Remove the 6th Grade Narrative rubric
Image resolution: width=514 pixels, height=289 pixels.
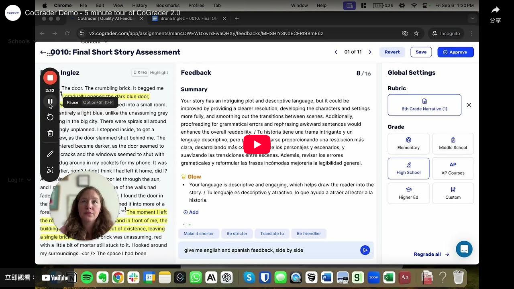tap(469, 105)
